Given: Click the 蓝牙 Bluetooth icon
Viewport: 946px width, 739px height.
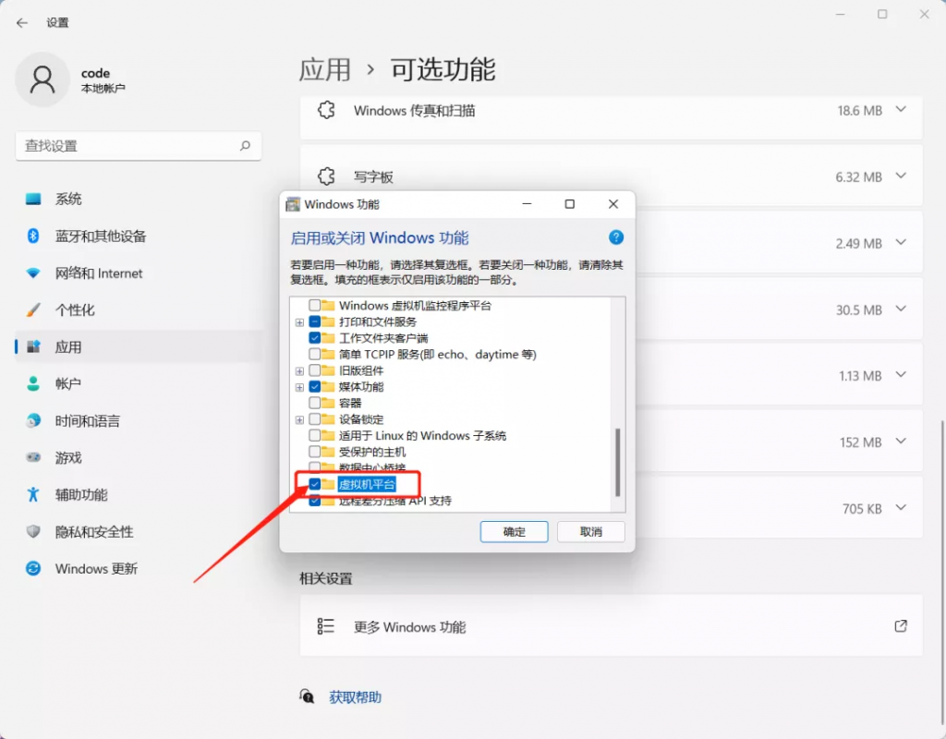Looking at the screenshot, I should 33,236.
